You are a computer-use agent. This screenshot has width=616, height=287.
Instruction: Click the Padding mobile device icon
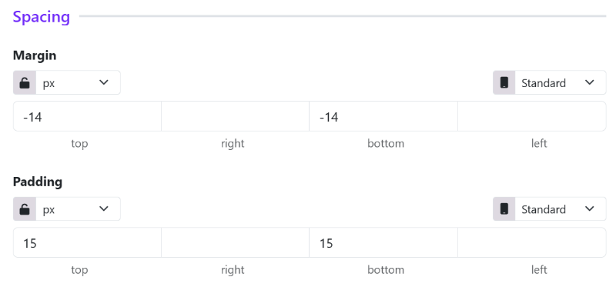click(x=504, y=209)
